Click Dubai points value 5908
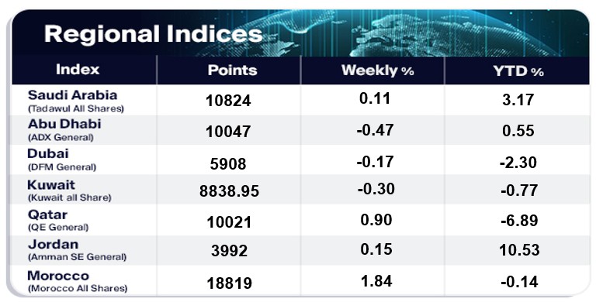This screenshot has height=302, width=596. [x=228, y=164]
